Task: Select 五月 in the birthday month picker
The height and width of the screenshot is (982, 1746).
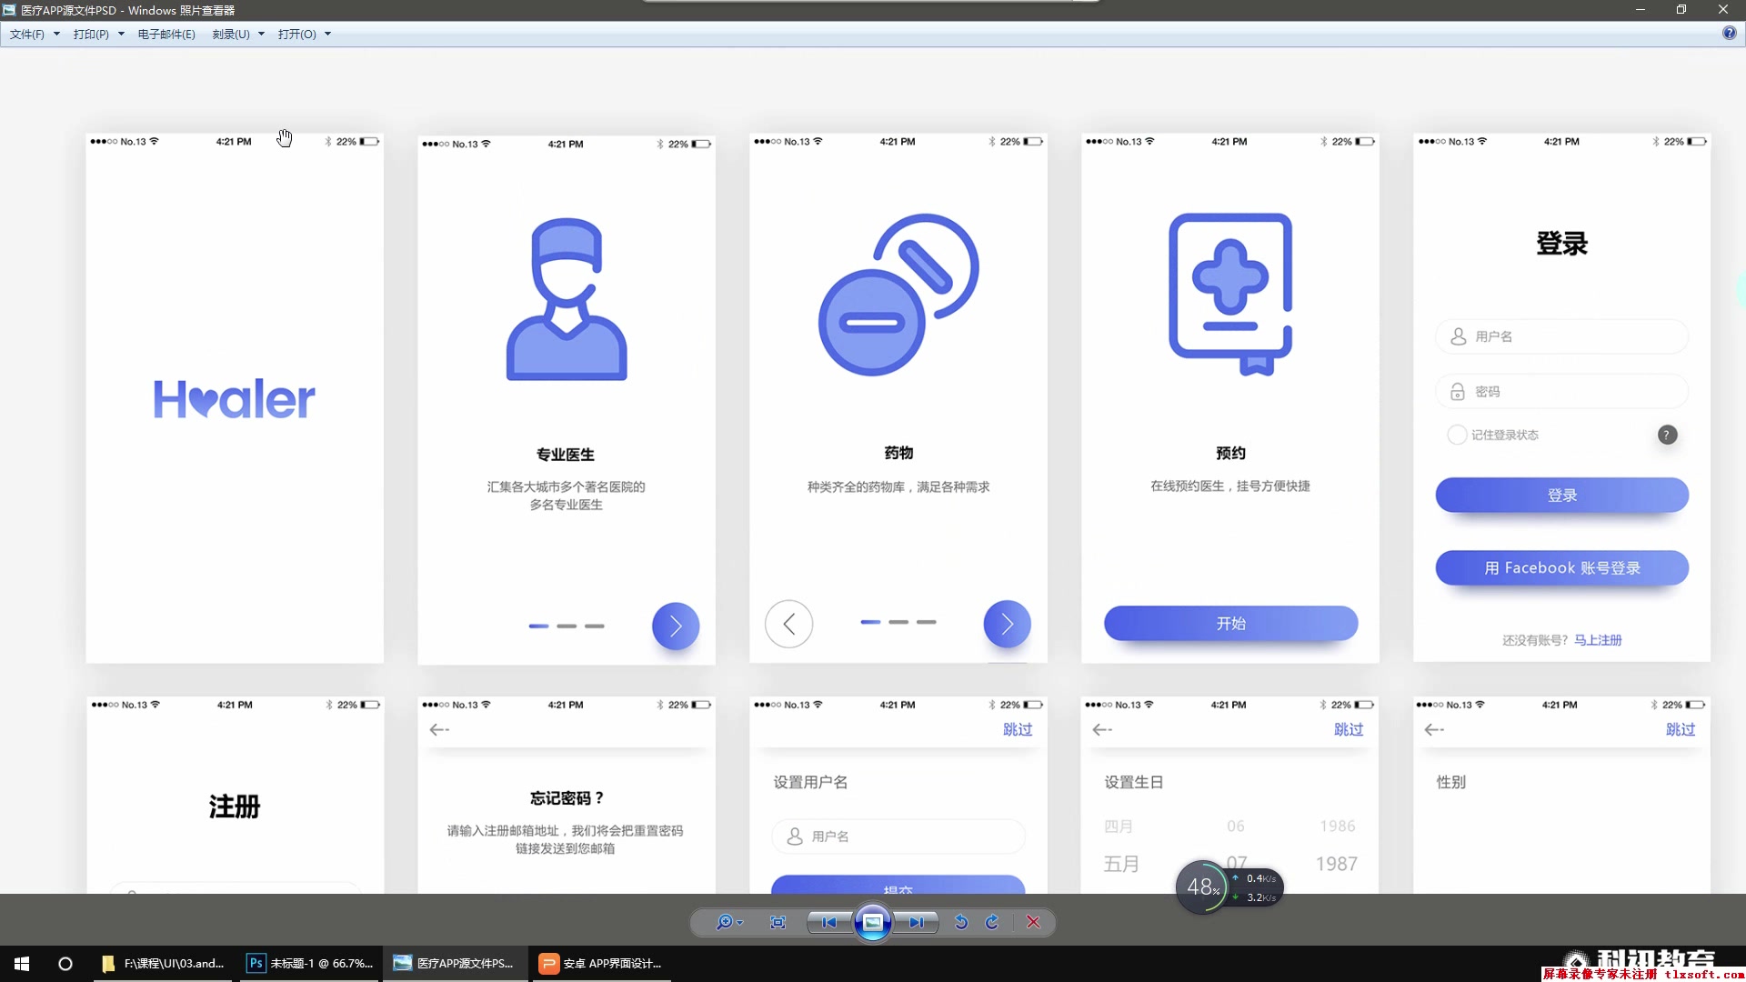Action: point(1121,864)
